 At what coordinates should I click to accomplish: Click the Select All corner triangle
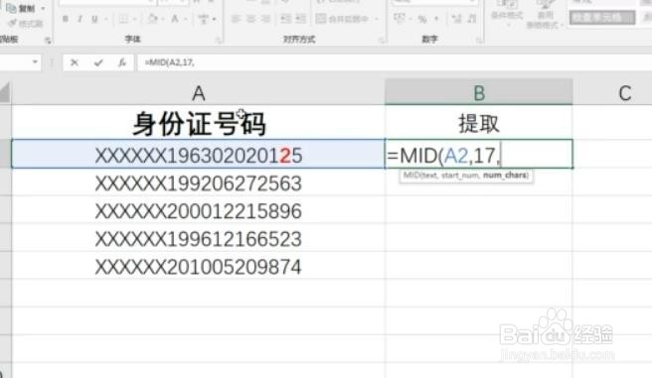[5, 92]
